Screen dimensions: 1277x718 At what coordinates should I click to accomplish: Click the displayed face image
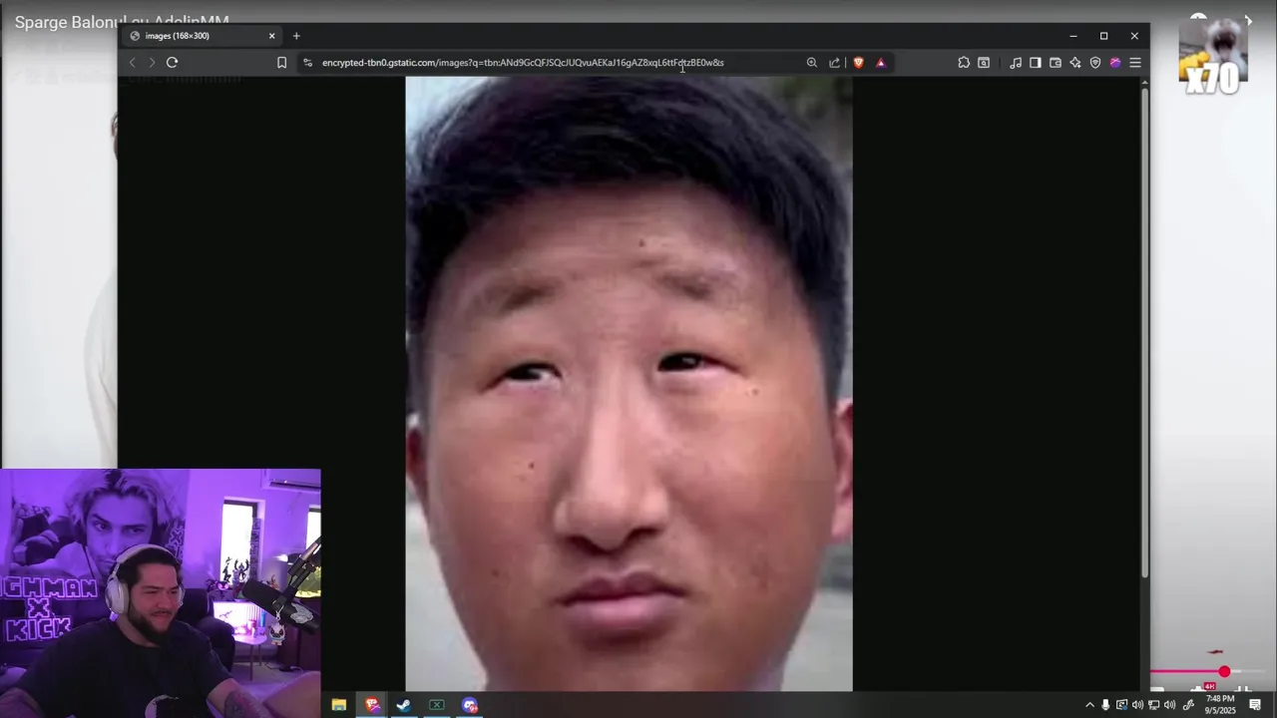pos(629,384)
